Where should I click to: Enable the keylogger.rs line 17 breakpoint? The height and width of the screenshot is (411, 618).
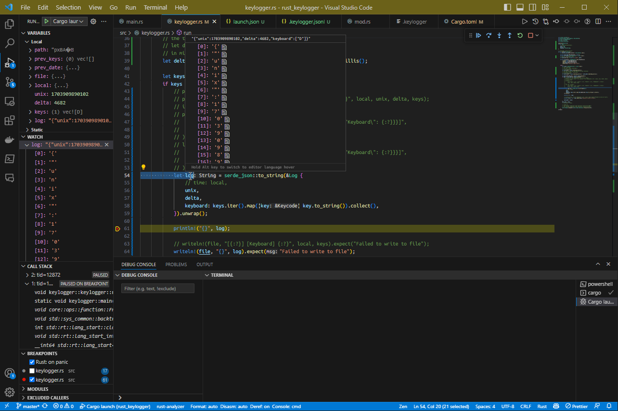[x=33, y=371]
